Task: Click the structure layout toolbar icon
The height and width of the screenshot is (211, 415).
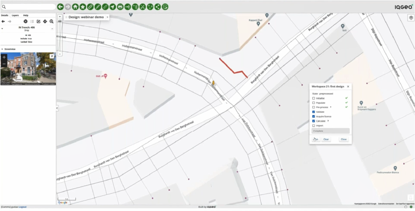Action: coord(150,7)
